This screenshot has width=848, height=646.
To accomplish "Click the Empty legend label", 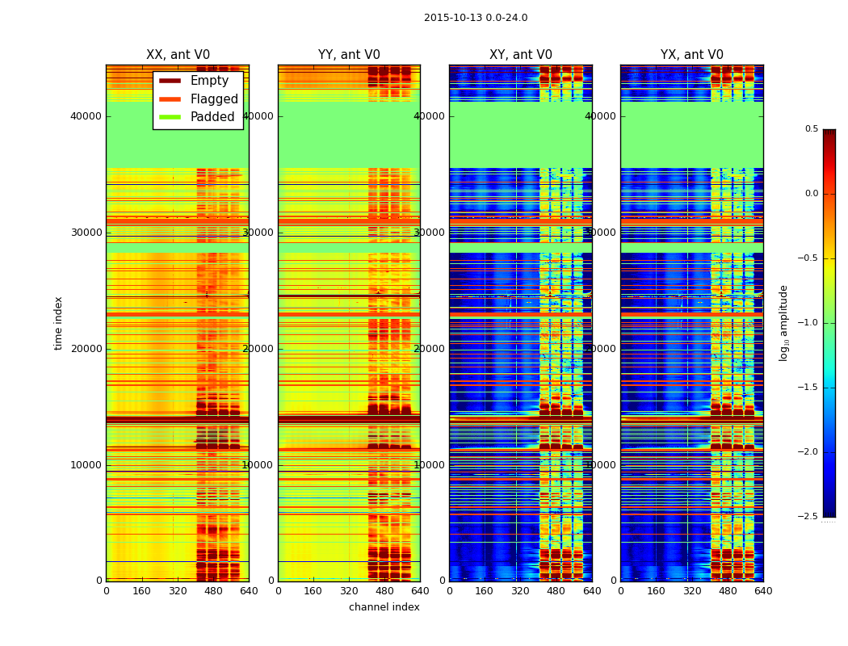I will (209, 81).
